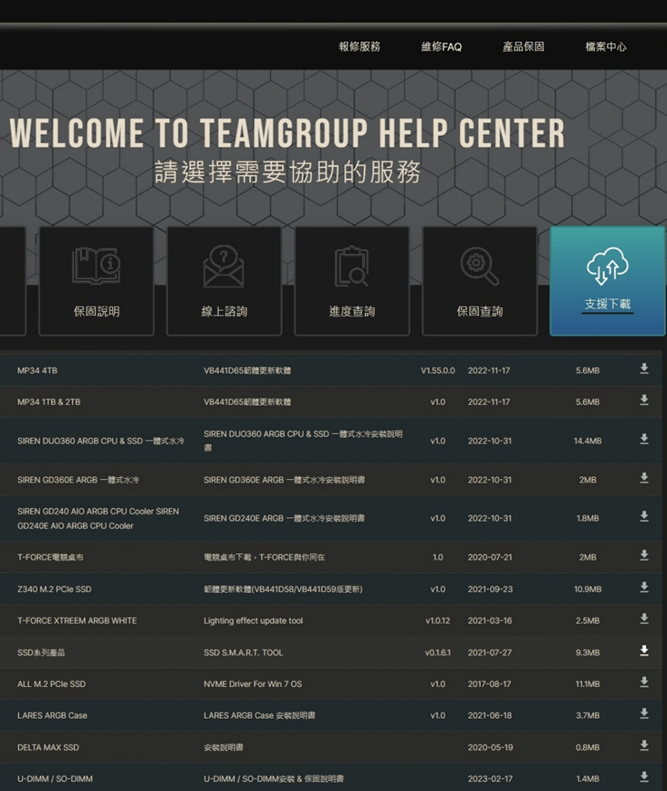Image resolution: width=667 pixels, height=791 pixels.
Task: Open the 維修FAQ menu item
Action: click(441, 47)
